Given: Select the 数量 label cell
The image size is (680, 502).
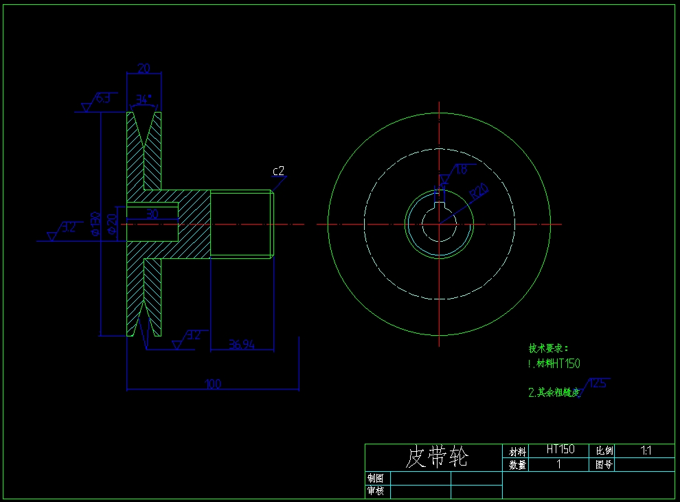Looking at the screenshot, I should (516, 465).
